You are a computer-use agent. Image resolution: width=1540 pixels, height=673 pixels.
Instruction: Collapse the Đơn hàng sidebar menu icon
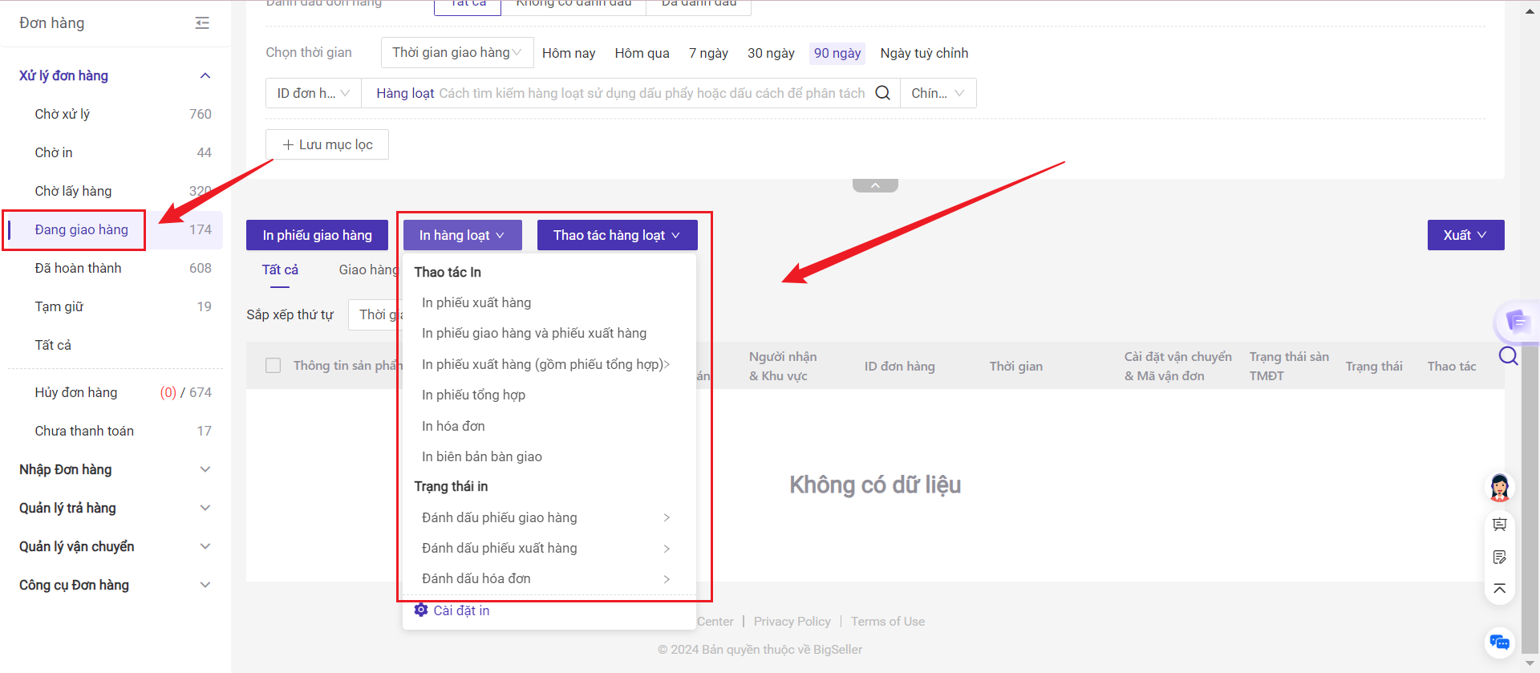[202, 23]
